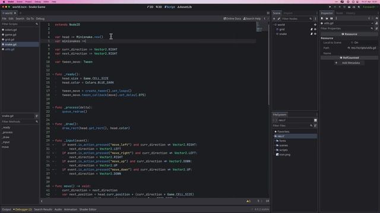Open Online Docs
Screen dimensions: 380x213
232,18
